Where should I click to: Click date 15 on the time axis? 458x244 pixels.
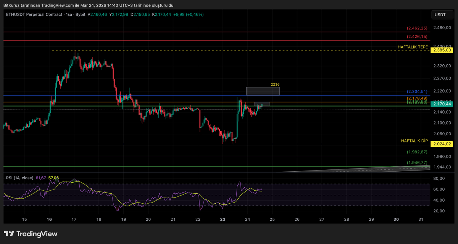pyautogui.click(x=24, y=220)
